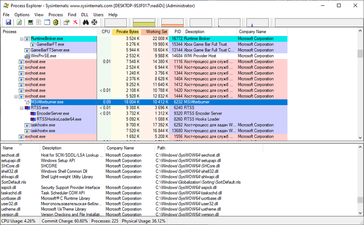Collapse the svchost.exe PID 1444 node
Viewport: 364px width, 225px height.
[x=16, y=96]
